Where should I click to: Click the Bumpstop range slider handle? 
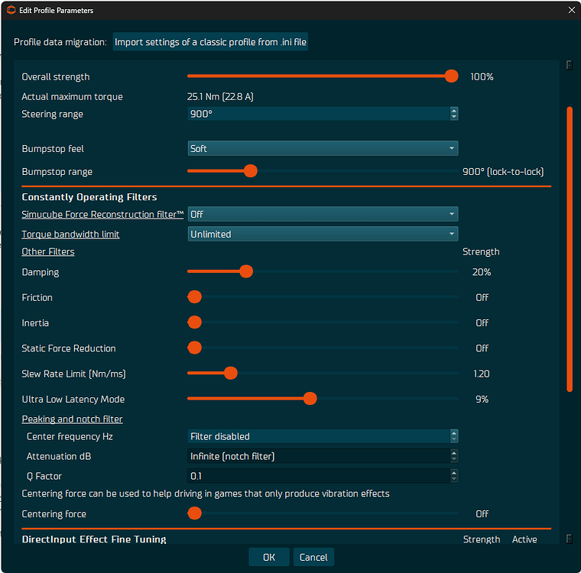click(251, 171)
